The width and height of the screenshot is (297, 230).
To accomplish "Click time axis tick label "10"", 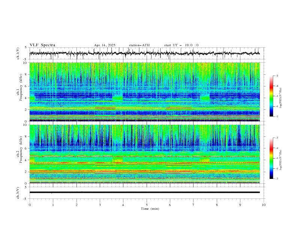I will pyautogui.click(x=264, y=205).
